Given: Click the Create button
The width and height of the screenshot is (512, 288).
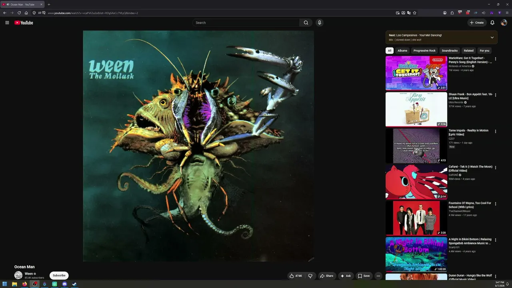Looking at the screenshot, I should point(477,23).
